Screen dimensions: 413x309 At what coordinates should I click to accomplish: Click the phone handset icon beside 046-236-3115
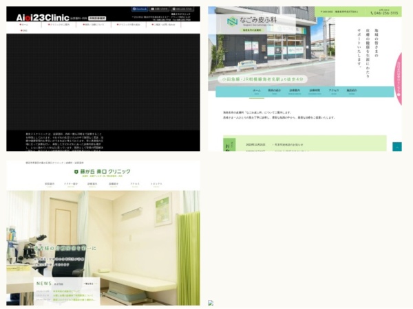(x=372, y=13)
